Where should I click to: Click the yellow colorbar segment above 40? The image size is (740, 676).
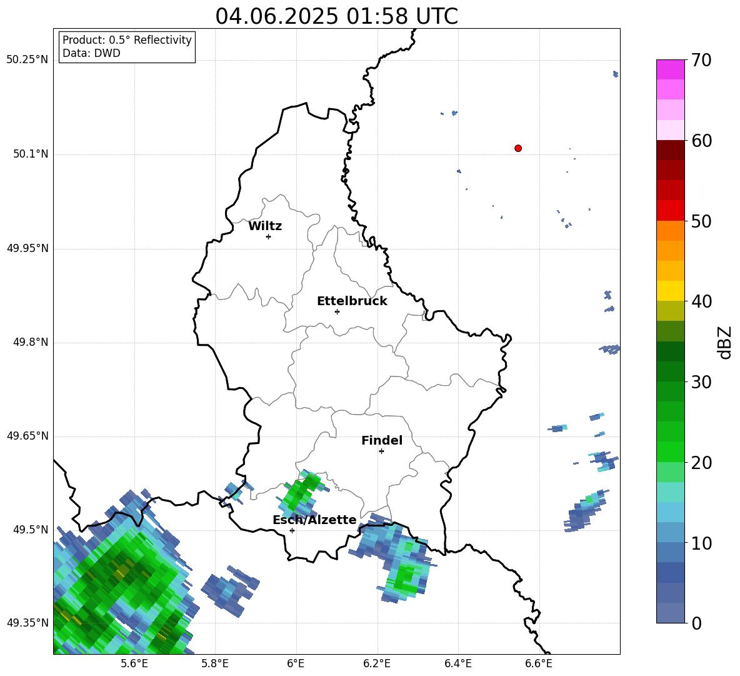670,291
